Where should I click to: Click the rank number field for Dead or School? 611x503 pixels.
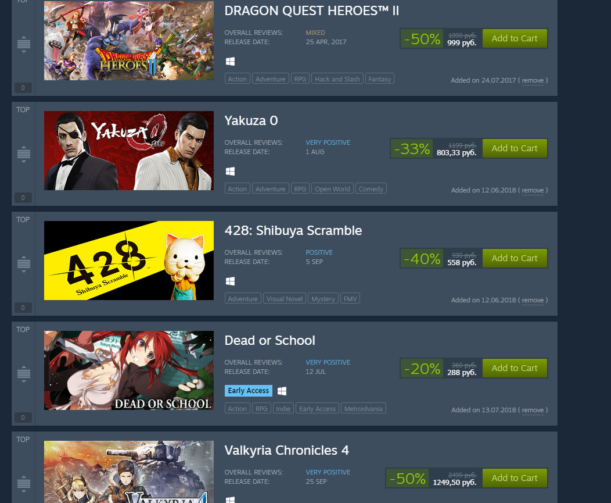pyautogui.click(x=23, y=418)
